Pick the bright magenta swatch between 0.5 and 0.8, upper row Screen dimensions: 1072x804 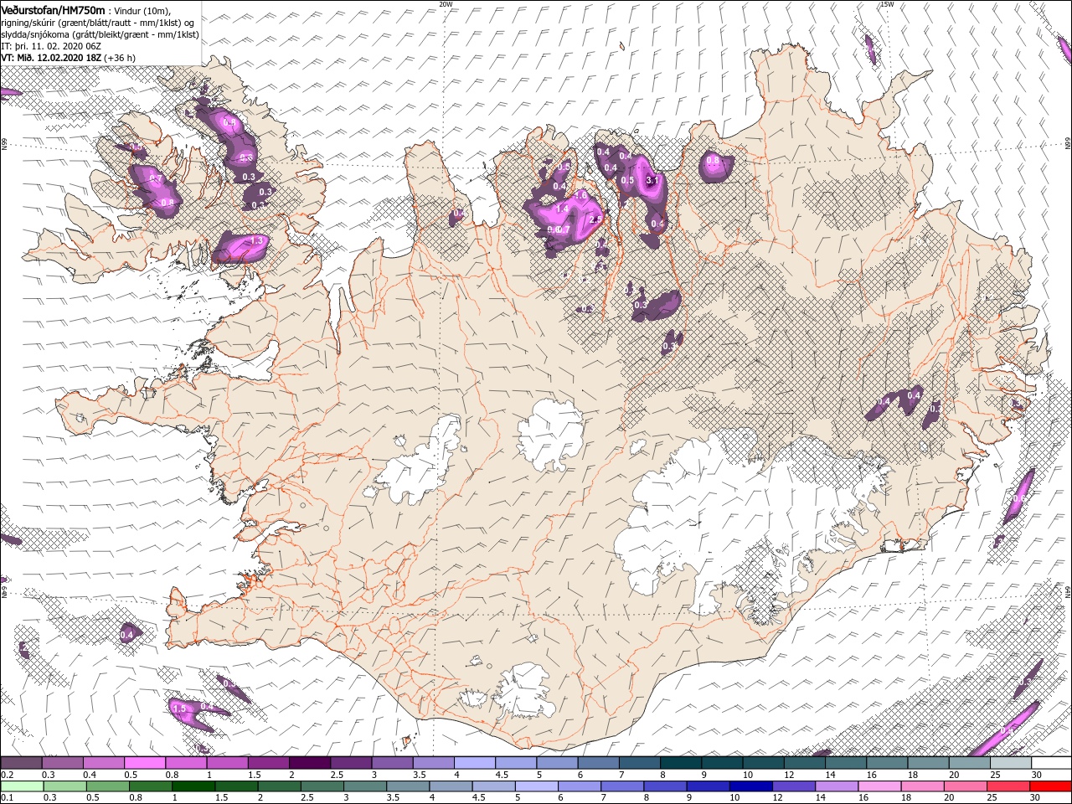tap(145, 763)
